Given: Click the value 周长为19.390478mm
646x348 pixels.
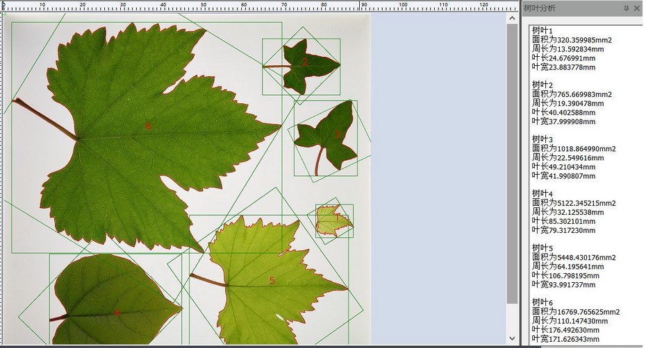Looking at the screenshot, I should [x=568, y=103].
